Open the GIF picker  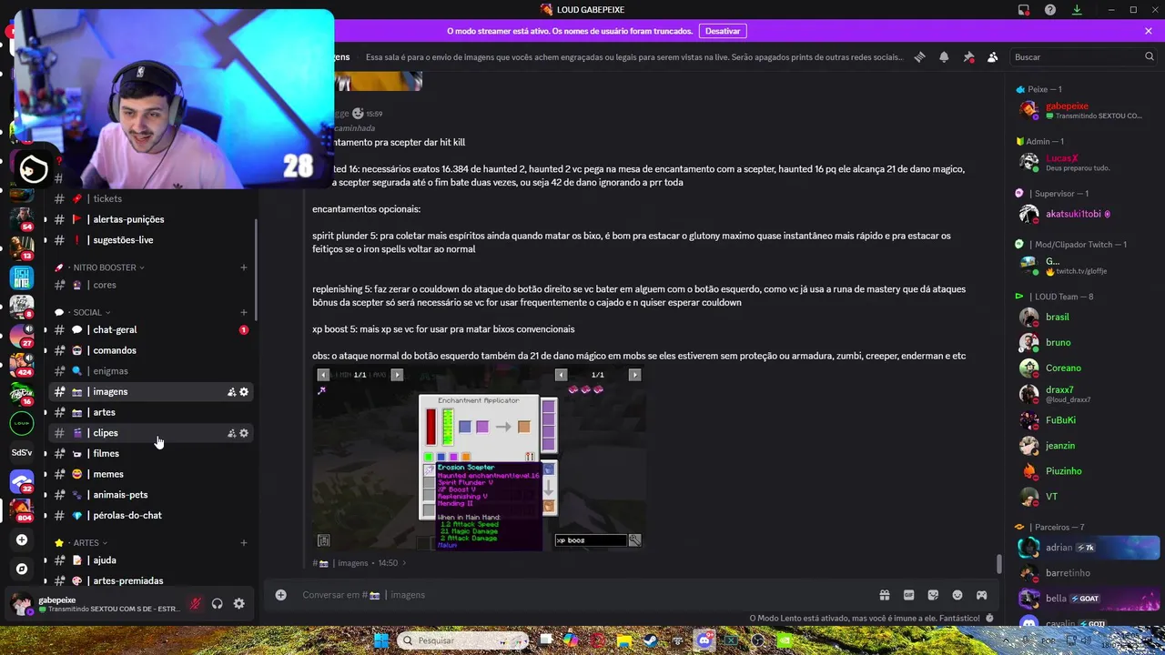click(x=908, y=595)
